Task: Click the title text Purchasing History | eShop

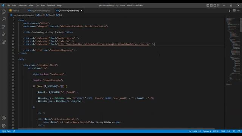Action: (47, 32)
